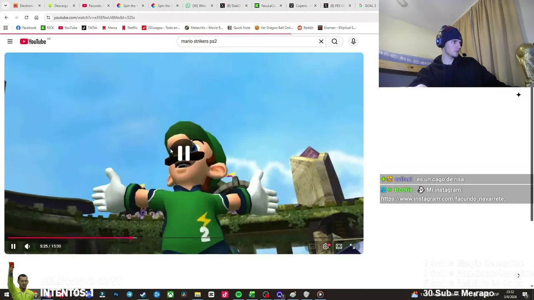
Task: Open the Netflix bookmark
Action: [x=129, y=28]
